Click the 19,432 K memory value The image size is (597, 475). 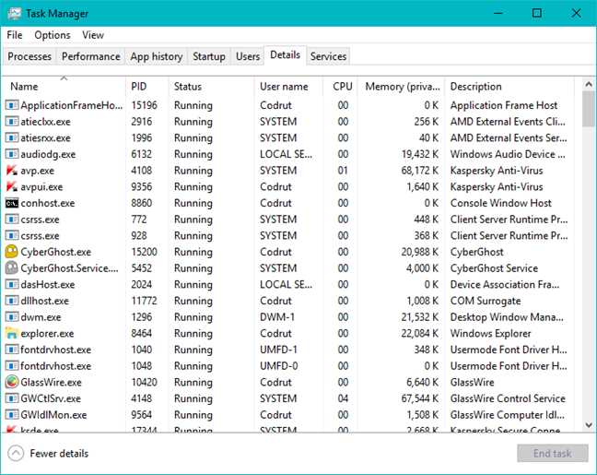point(419,154)
